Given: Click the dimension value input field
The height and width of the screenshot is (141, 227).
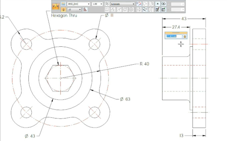Looking at the screenshot, I should tap(174, 36).
